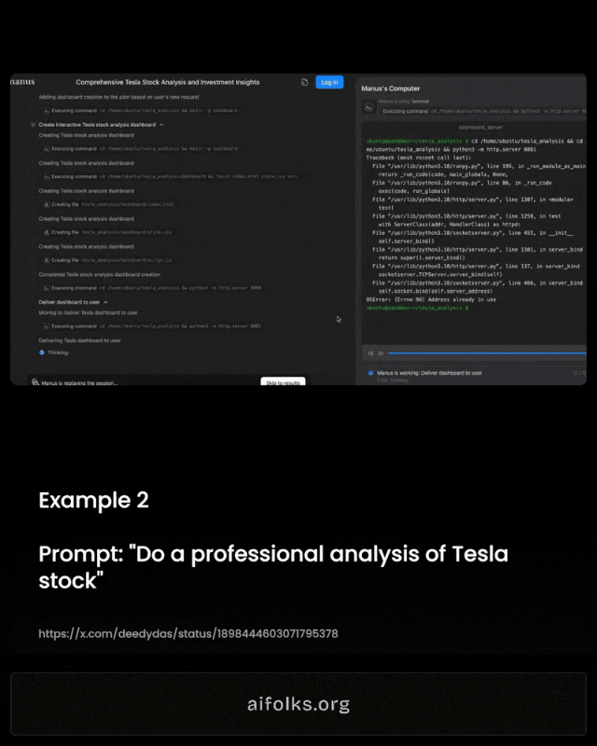Collapse 'Create interactive Tesla stock analysis dashboard' section
Image resolution: width=597 pixels, height=746 pixels.
161,125
